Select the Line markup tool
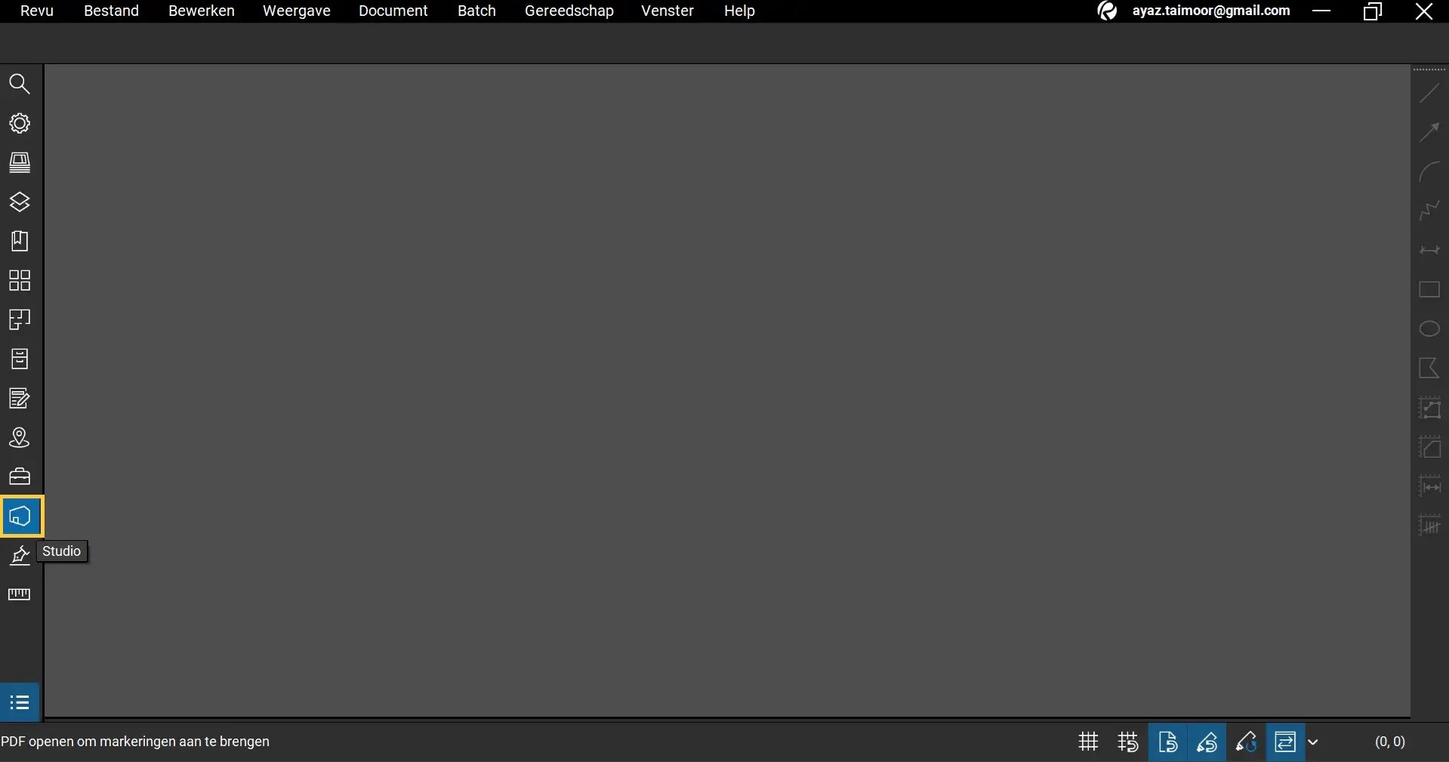The image size is (1449, 762). [x=1429, y=94]
